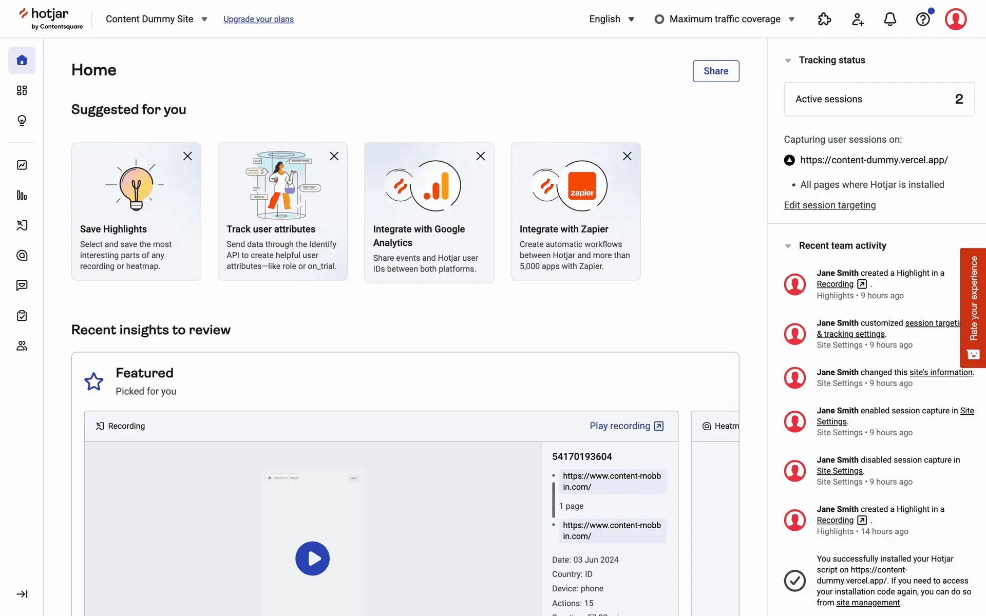
Task: Open Heatmaps from the sidebar icon
Action: tap(22, 255)
